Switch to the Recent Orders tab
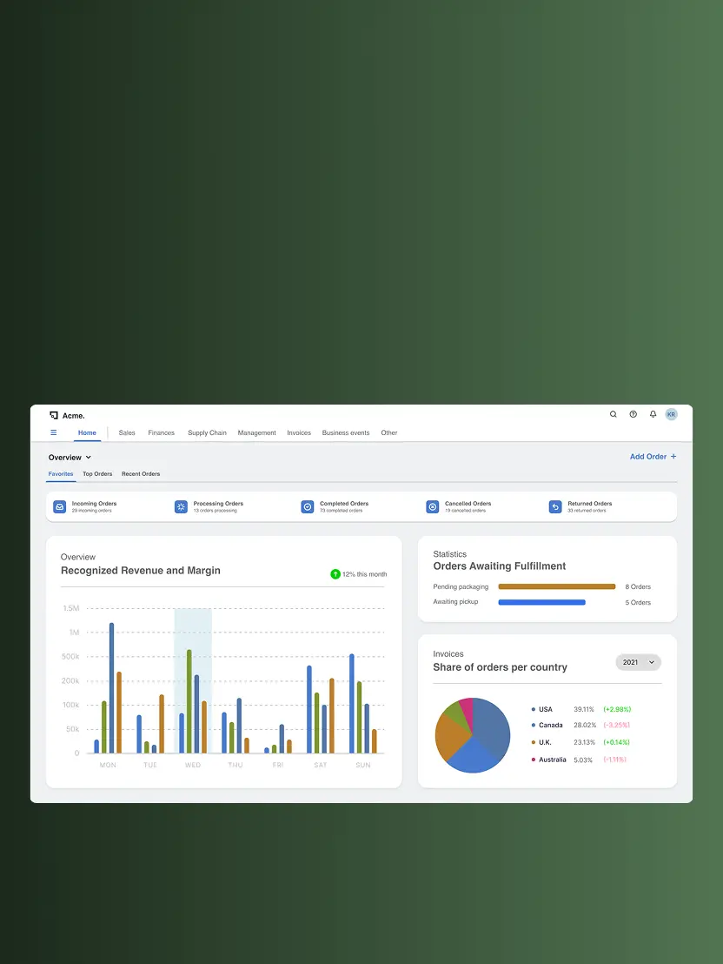Image resolution: width=723 pixels, height=964 pixels. [x=141, y=474]
